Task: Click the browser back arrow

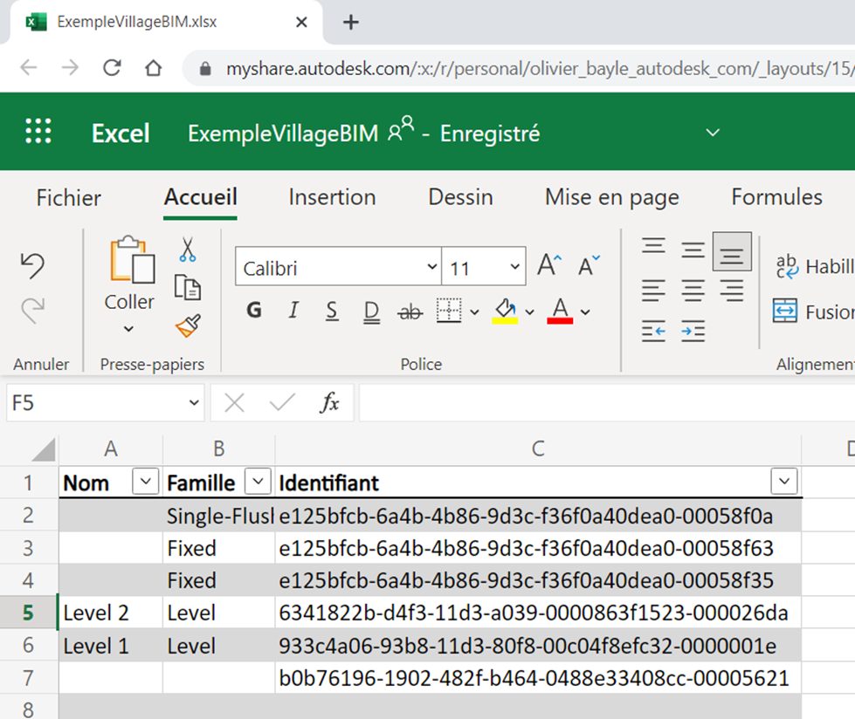Action: (28, 68)
